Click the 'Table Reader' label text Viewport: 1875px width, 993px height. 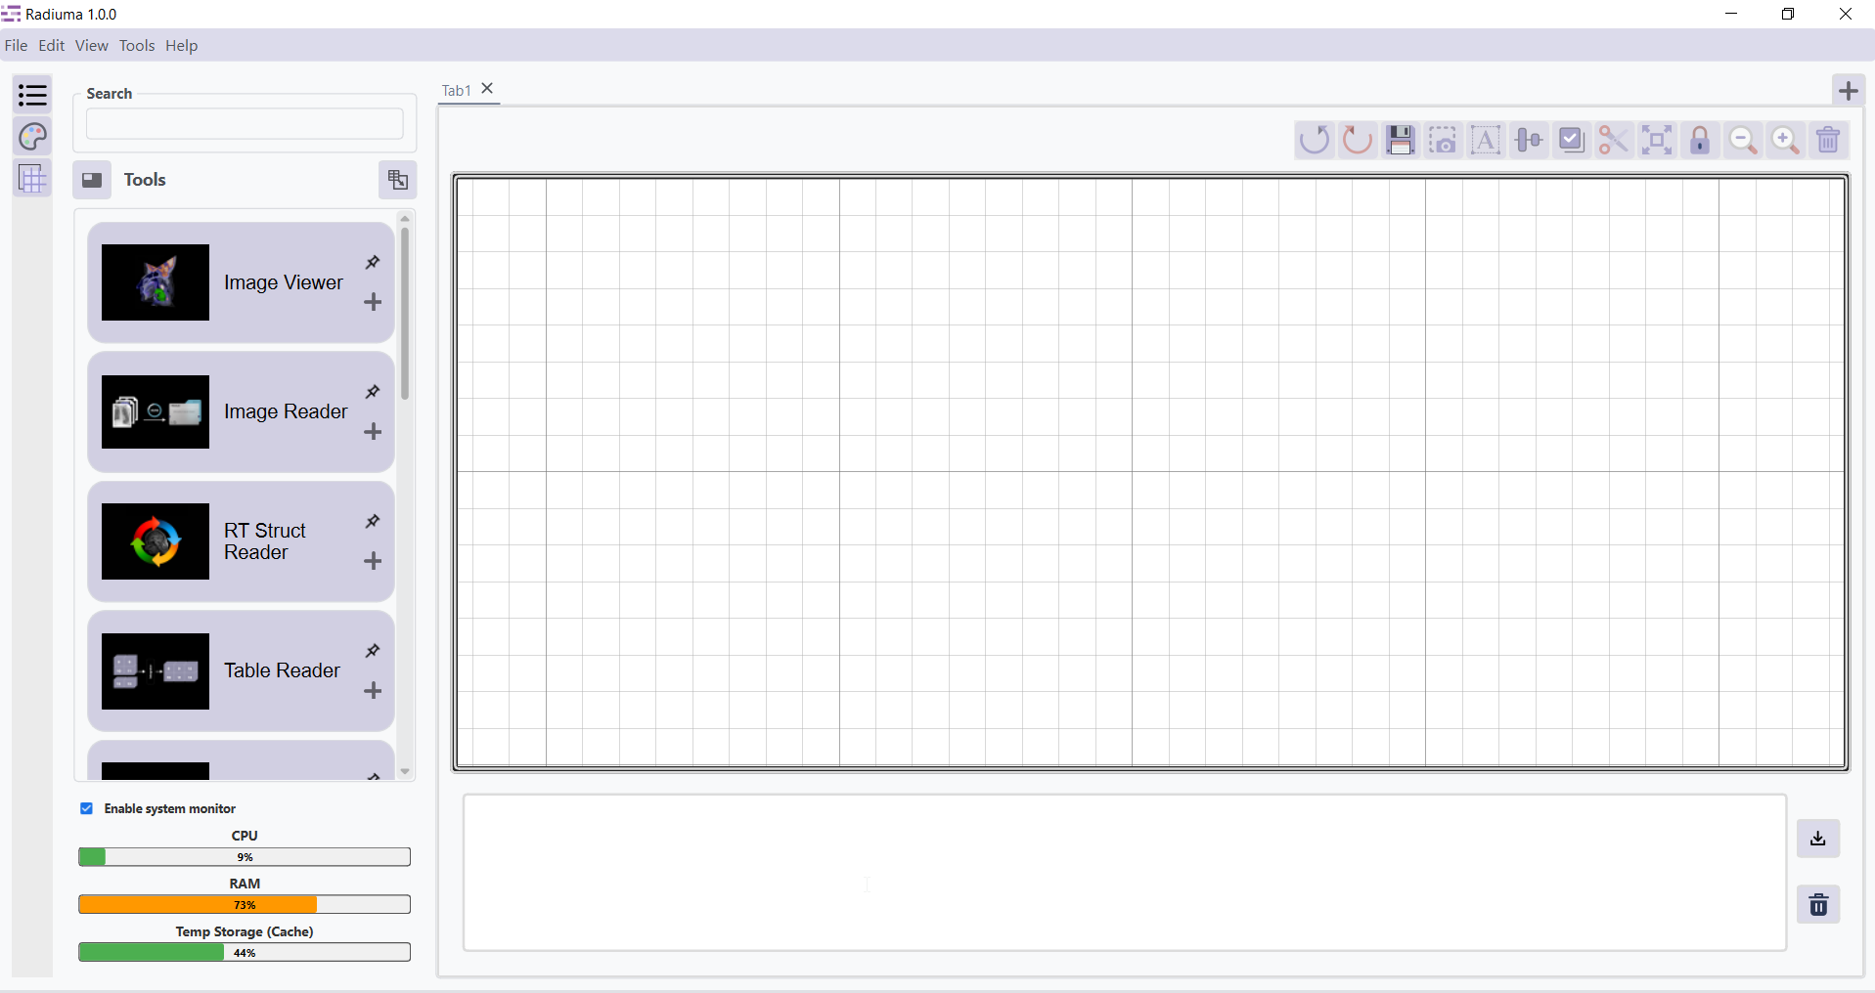point(282,670)
